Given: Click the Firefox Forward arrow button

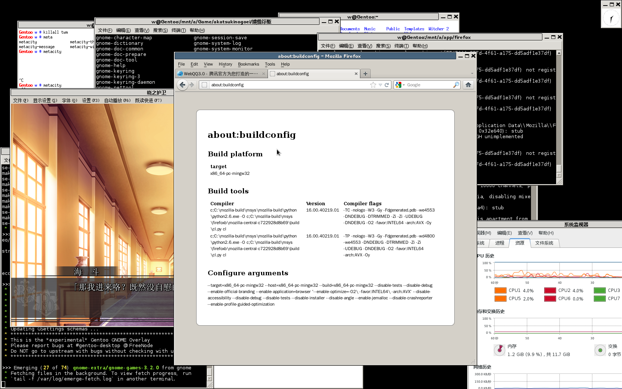Looking at the screenshot, I should (192, 85).
